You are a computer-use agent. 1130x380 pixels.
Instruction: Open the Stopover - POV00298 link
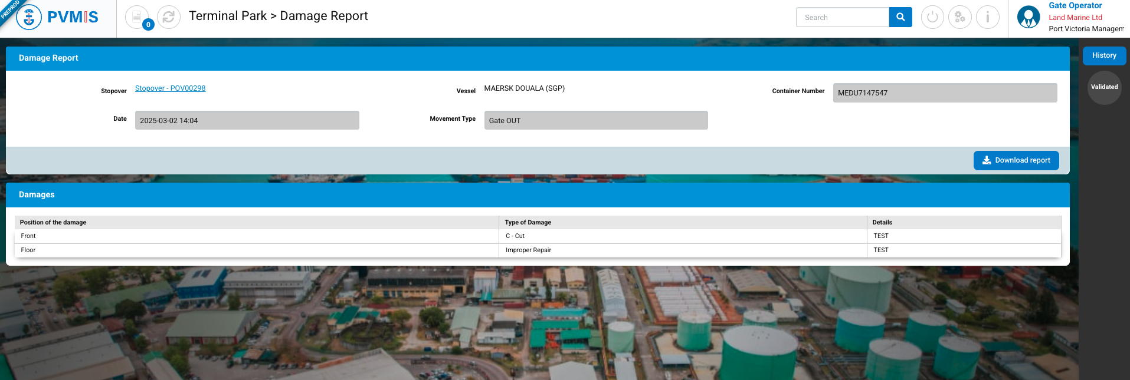point(170,88)
